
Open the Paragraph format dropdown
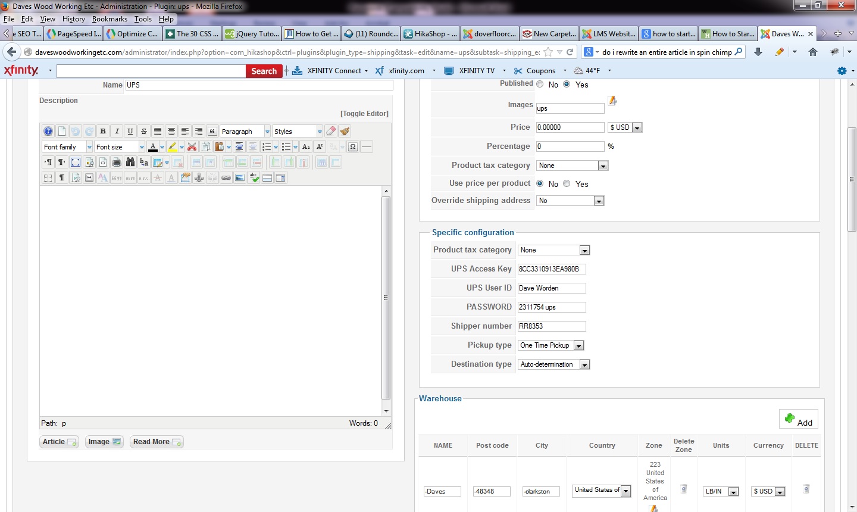(245, 131)
